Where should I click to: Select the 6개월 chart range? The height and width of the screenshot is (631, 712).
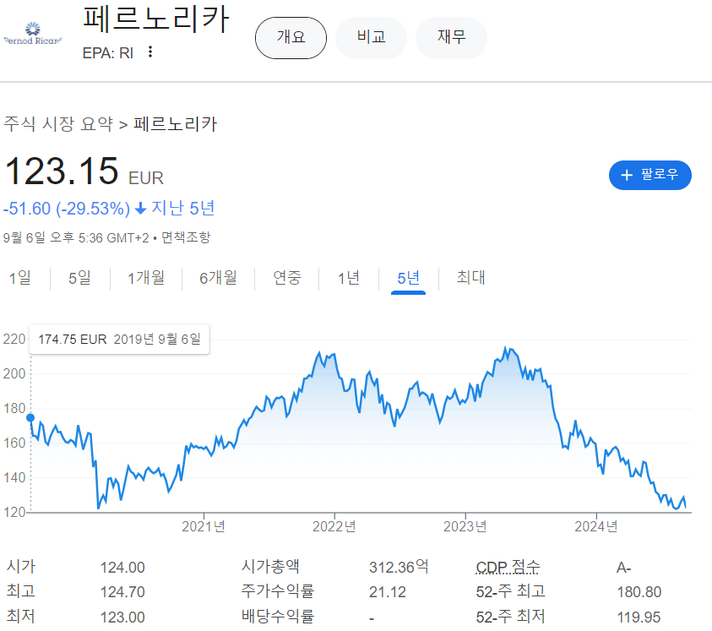[x=218, y=278]
